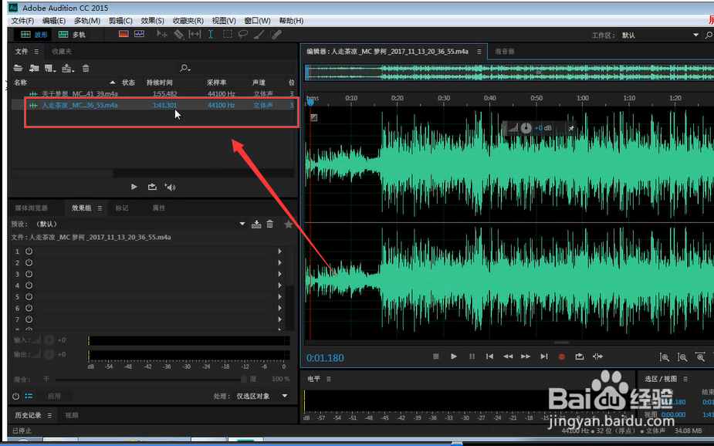Zoom out amplitude icon

[x=682, y=357]
